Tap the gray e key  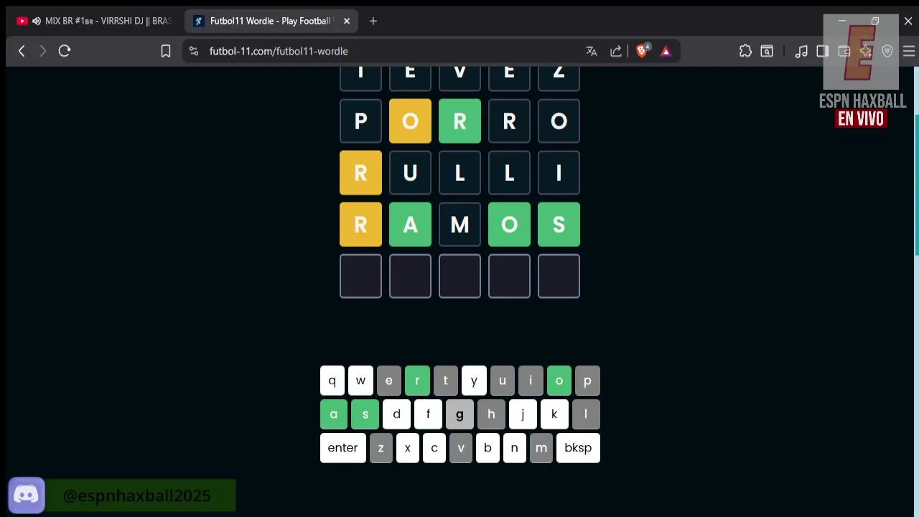pyautogui.click(x=389, y=381)
